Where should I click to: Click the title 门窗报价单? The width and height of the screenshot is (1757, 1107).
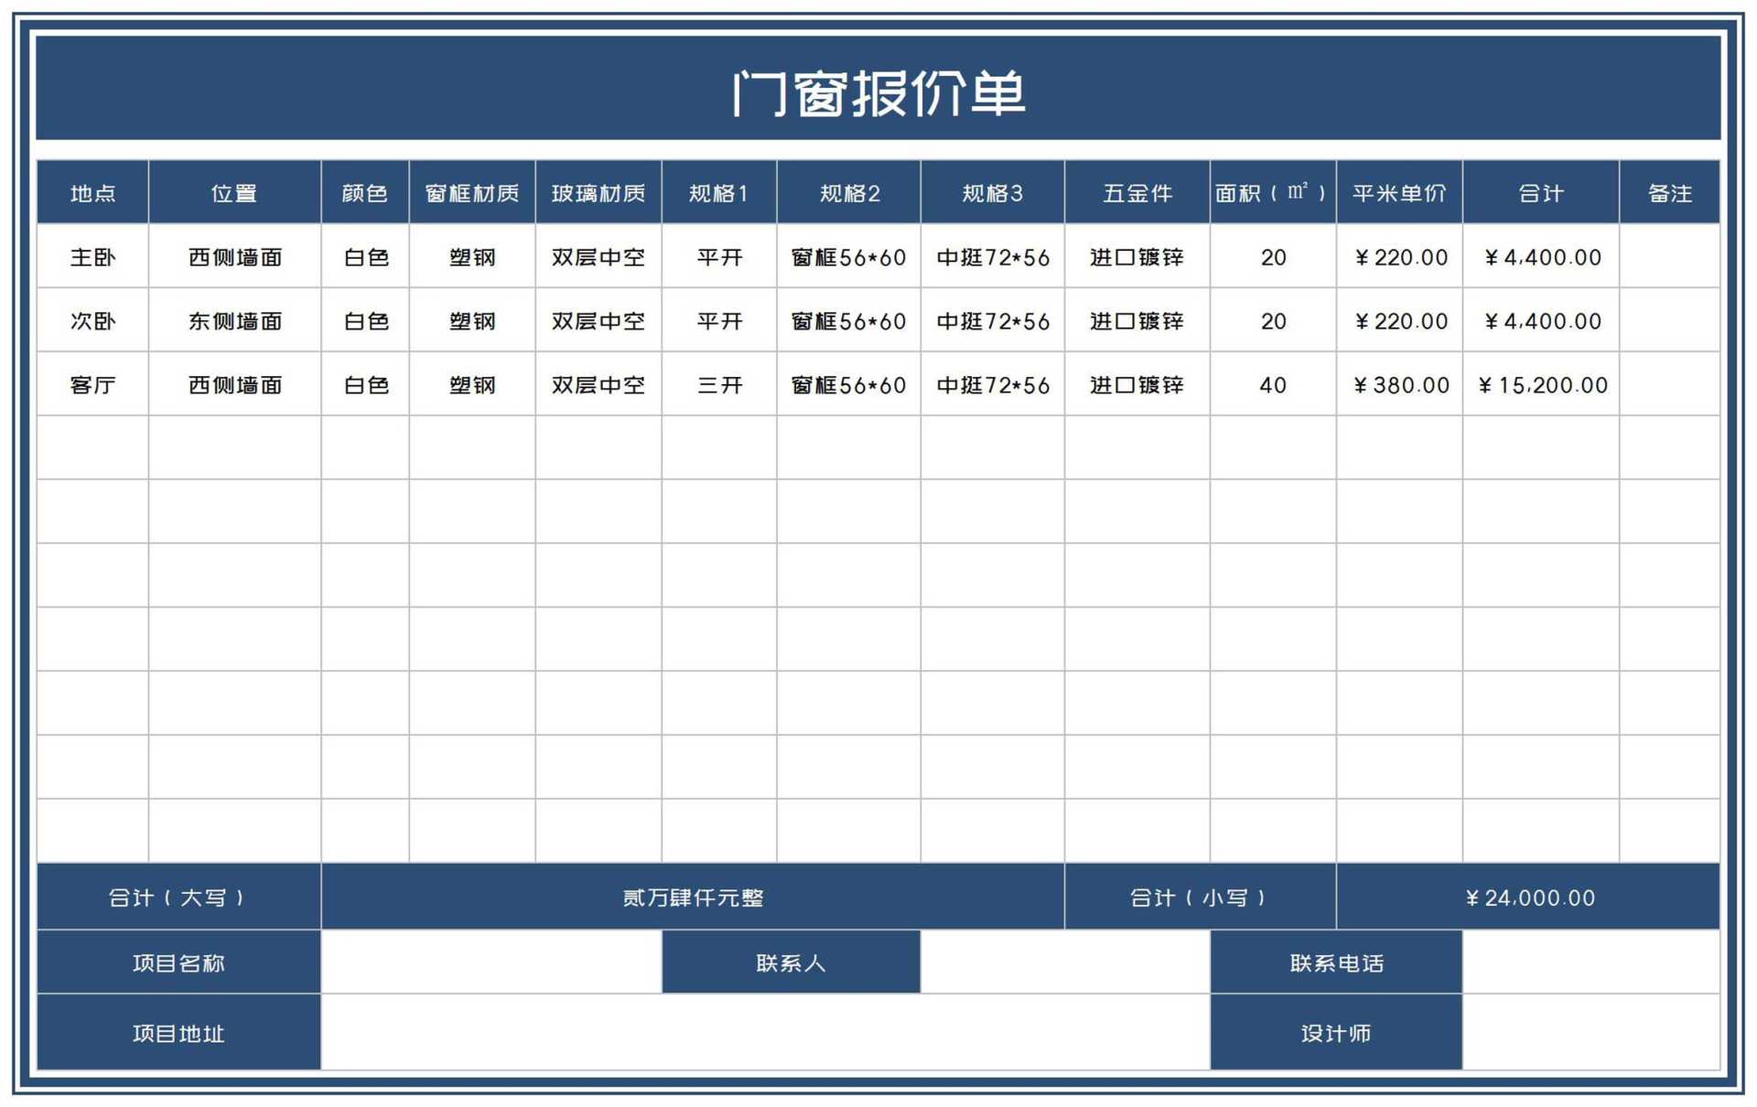(x=878, y=92)
